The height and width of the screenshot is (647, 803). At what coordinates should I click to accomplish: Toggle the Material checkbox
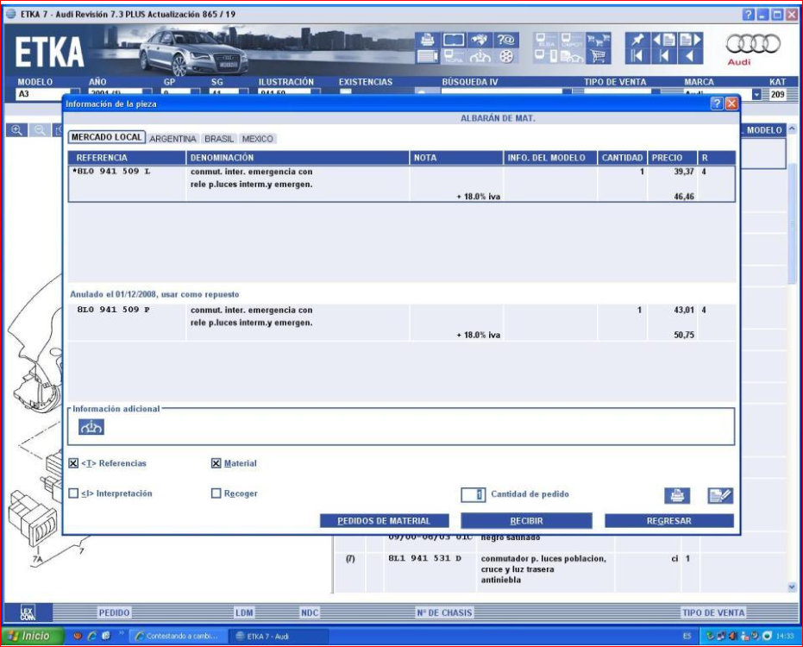click(216, 463)
